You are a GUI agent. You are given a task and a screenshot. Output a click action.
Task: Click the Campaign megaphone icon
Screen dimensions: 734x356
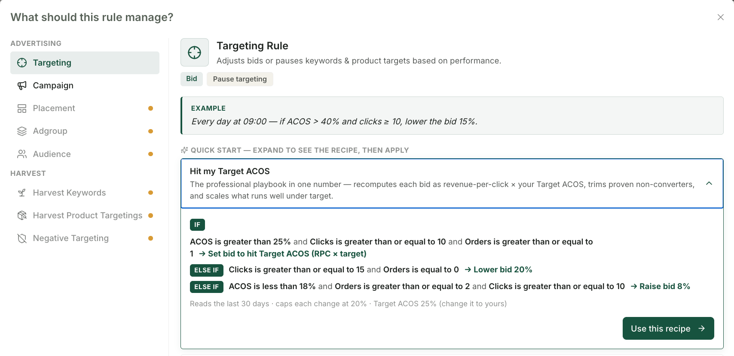coord(22,85)
